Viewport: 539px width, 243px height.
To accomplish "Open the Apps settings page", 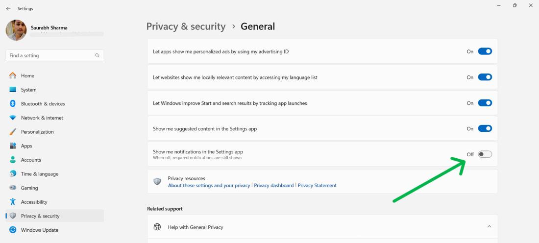I will (x=26, y=146).
